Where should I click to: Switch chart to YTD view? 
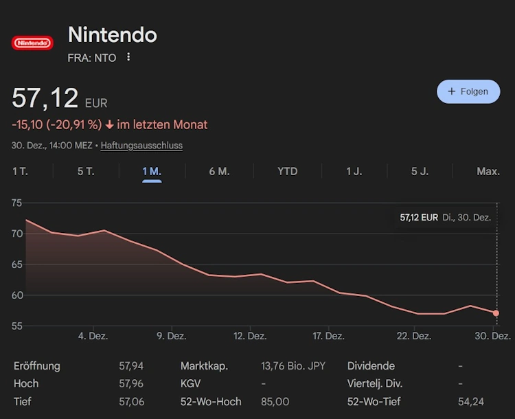click(x=287, y=171)
